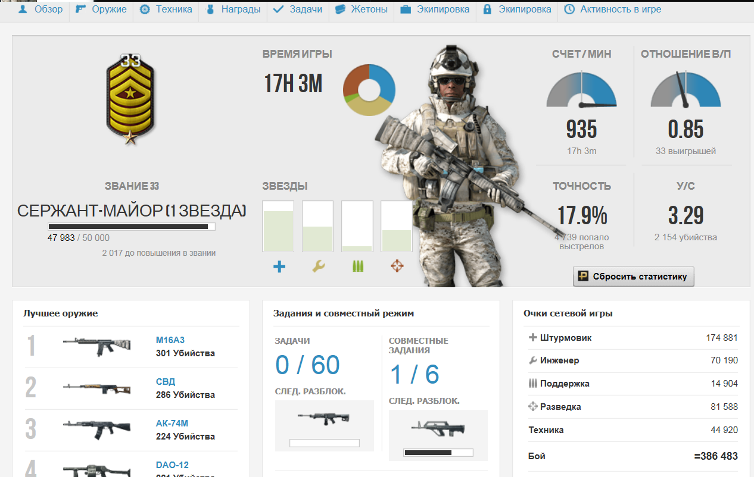
Task: Open the Обзор tab
Action: tap(40, 10)
